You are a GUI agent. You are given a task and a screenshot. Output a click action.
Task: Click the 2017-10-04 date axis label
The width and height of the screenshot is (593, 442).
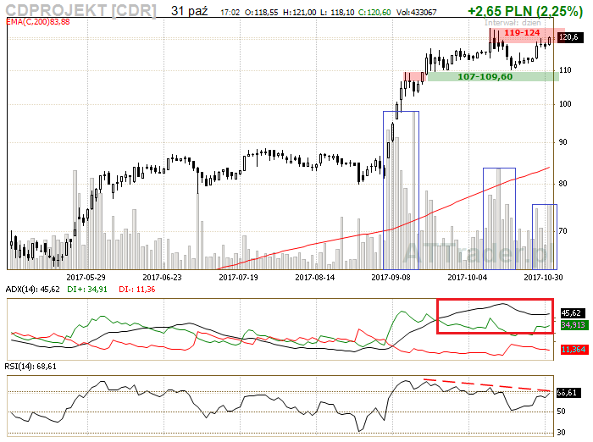(467, 277)
